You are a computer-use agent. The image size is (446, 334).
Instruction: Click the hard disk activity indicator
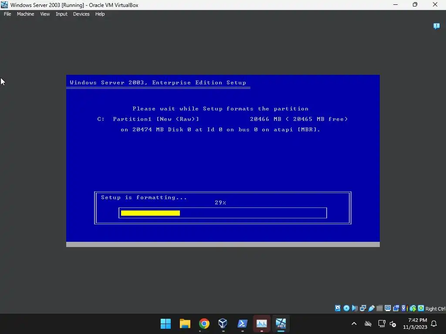pyautogui.click(x=338, y=308)
